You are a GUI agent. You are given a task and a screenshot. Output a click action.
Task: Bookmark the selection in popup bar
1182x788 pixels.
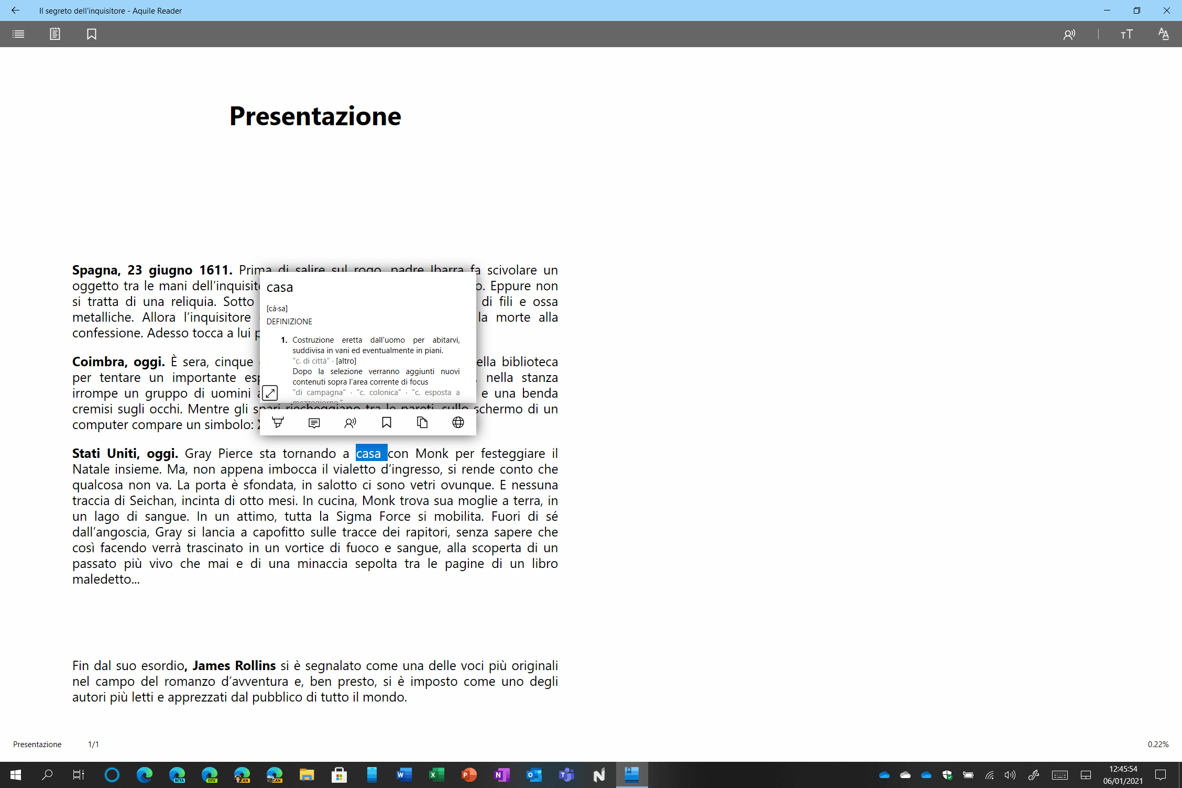[386, 422]
